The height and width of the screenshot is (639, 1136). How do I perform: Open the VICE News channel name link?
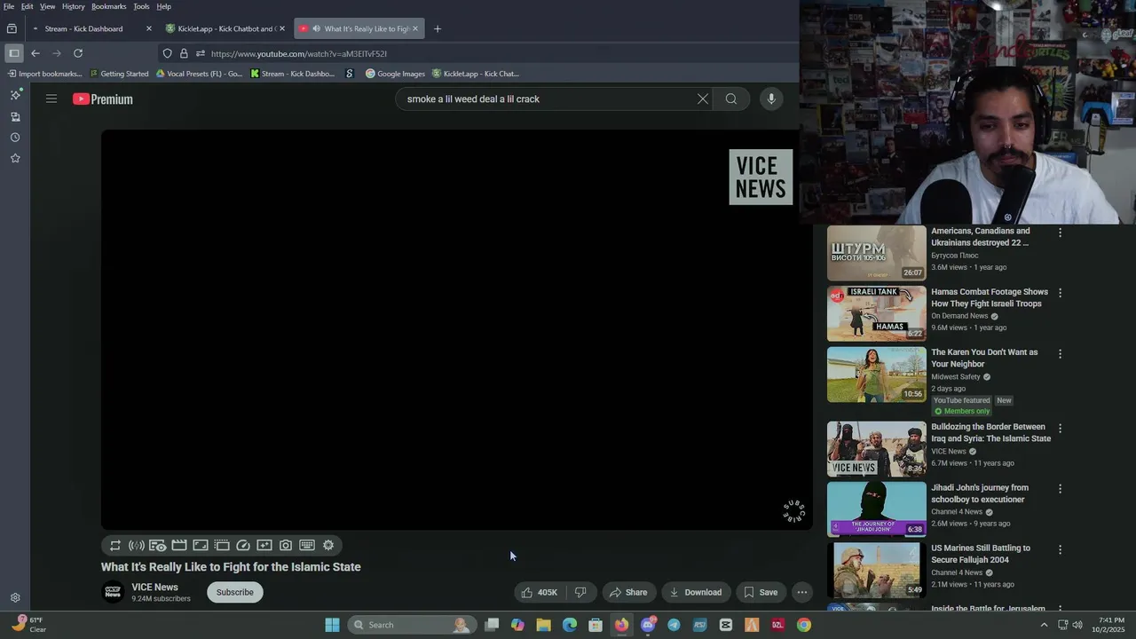(x=154, y=588)
